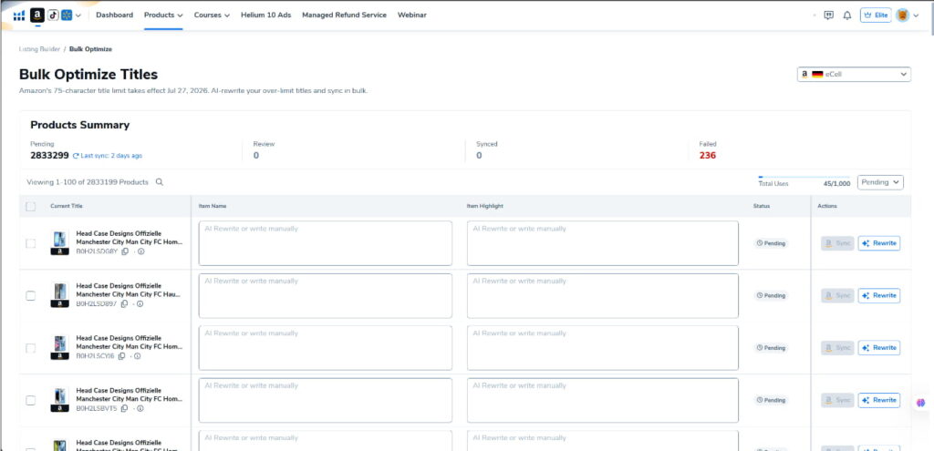Copy ASIN B0H2LSCYI6 with copy icon
Viewport: 934px width, 451px height.
click(121, 356)
